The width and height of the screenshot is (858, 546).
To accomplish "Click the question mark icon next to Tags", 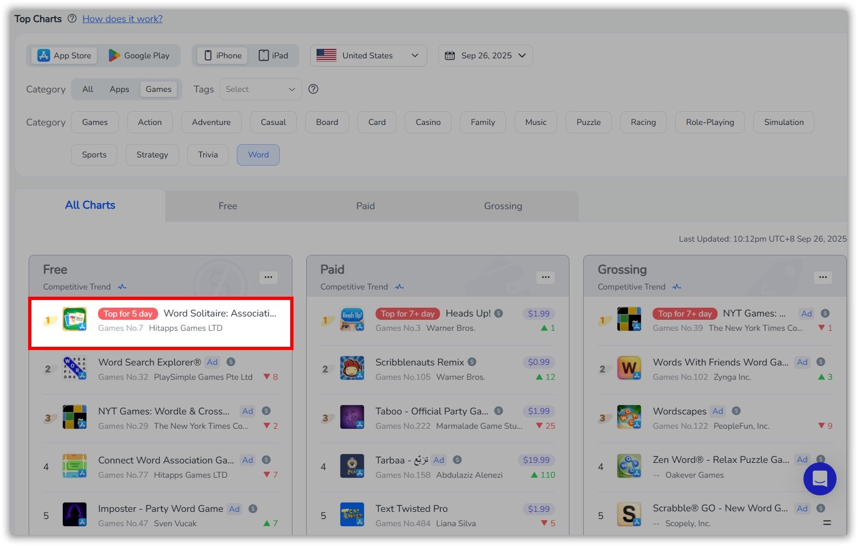I will pos(313,89).
